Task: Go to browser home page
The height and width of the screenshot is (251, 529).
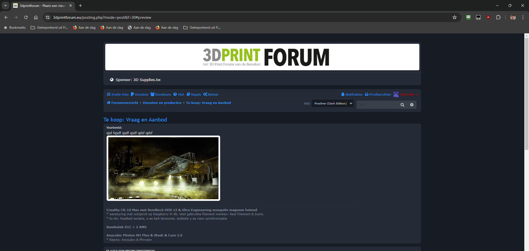Action: 36,17
